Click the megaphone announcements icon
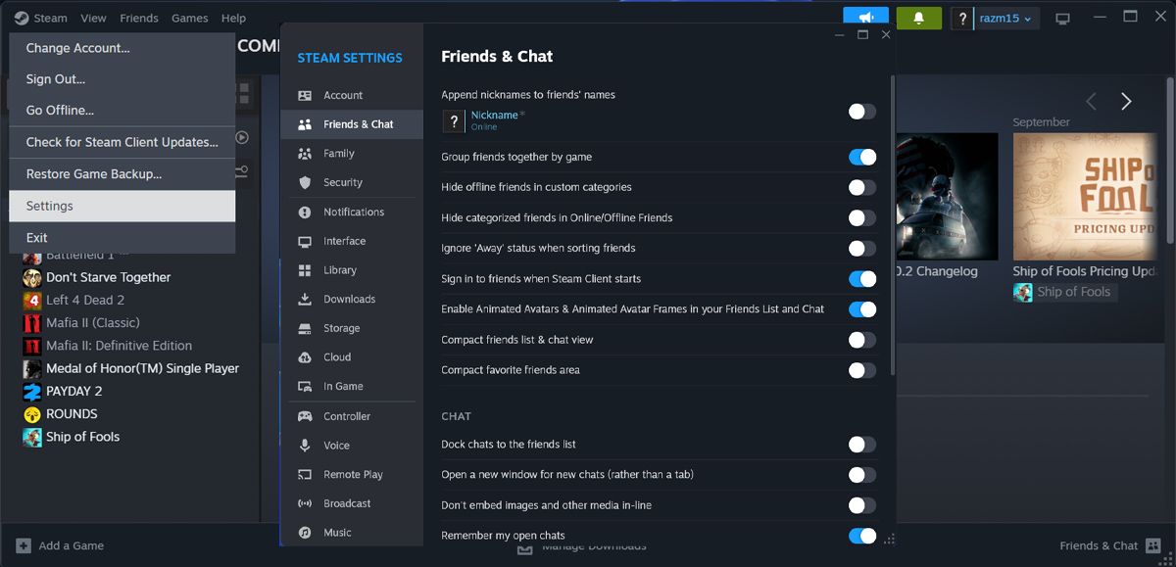The width and height of the screenshot is (1176, 567). (x=865, y=18)
